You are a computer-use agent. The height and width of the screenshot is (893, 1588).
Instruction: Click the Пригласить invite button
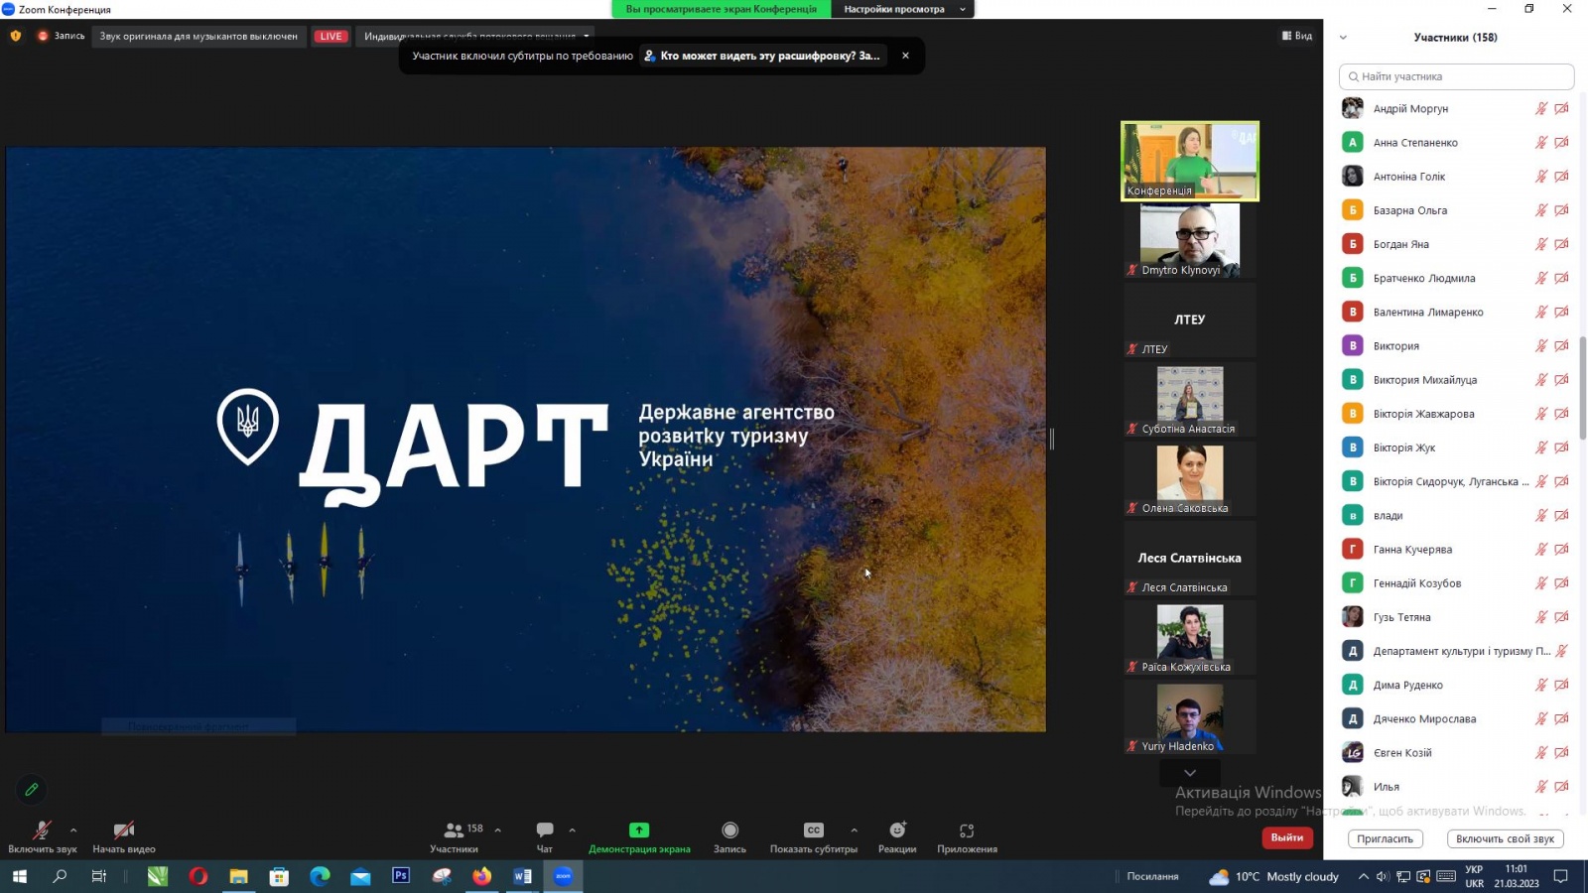1385,838
